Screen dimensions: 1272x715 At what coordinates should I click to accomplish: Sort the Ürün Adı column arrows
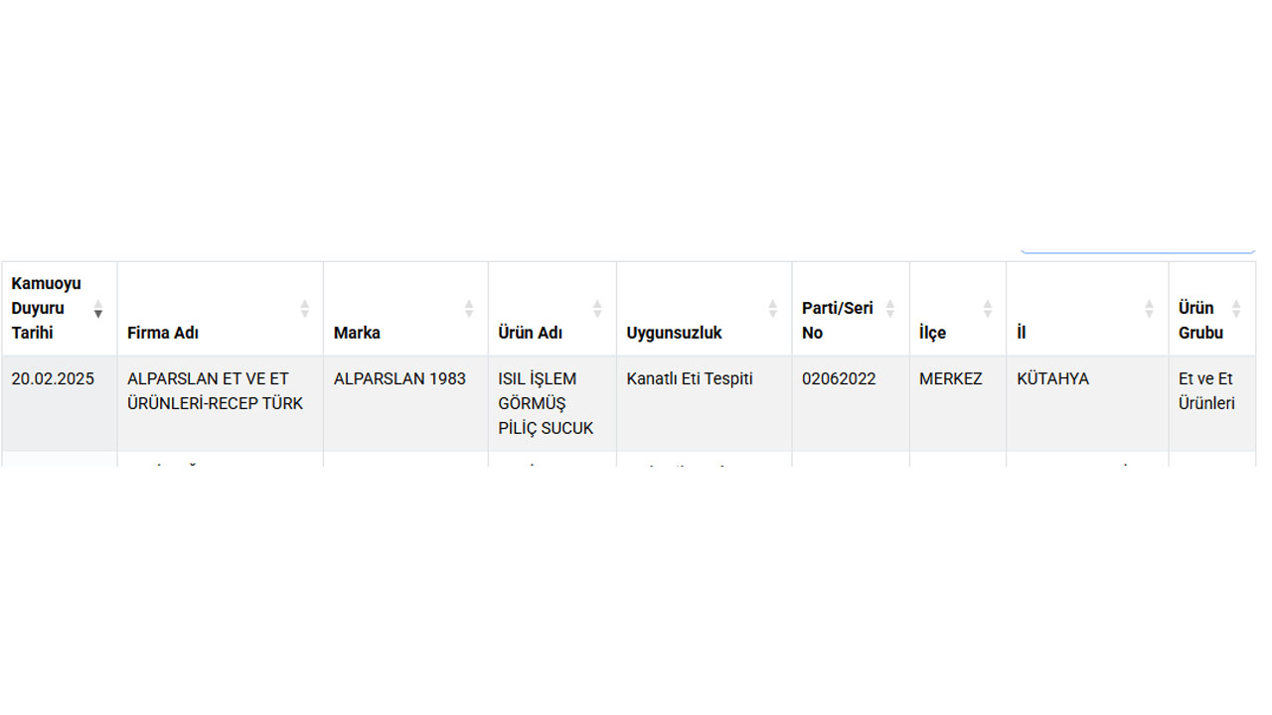pos(597,309)
